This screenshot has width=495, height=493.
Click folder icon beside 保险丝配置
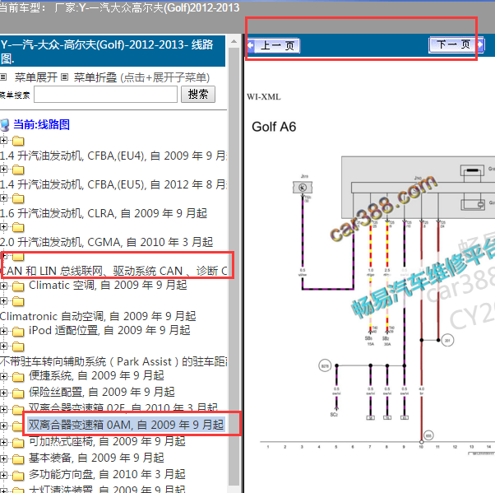point(18,393)
